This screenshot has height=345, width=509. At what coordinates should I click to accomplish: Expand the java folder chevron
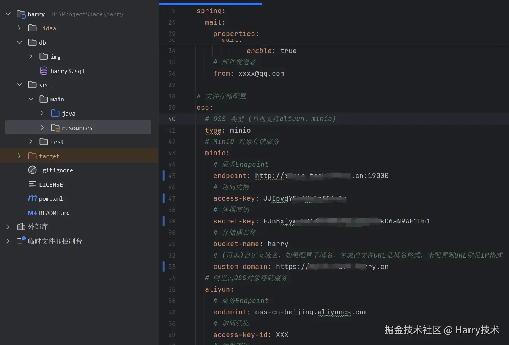click(x=42, y=113)
